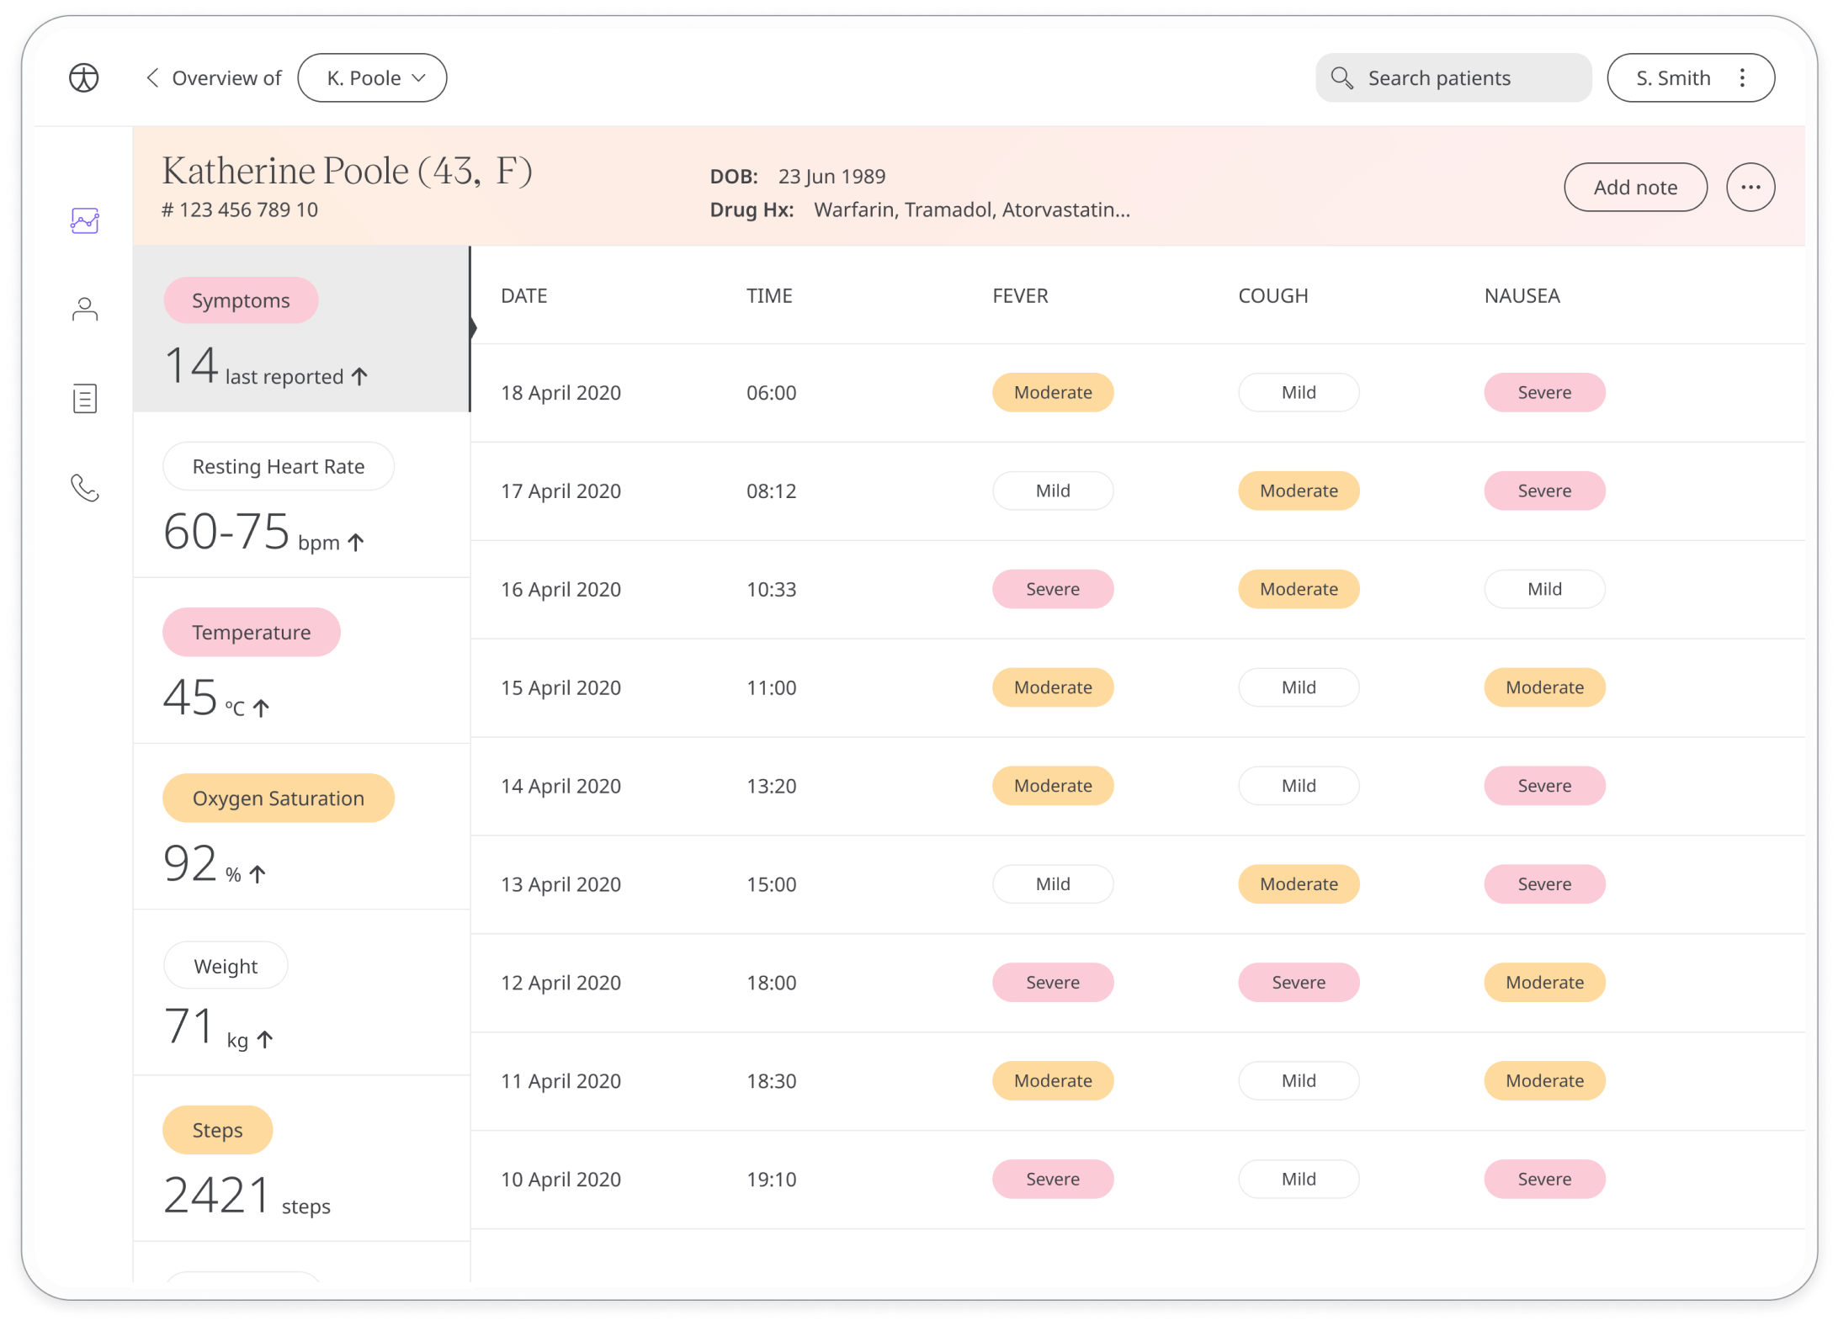Click the Katherine Poole name heading
Viewport: 1838px width, 1326px height.
coord(347,171)
